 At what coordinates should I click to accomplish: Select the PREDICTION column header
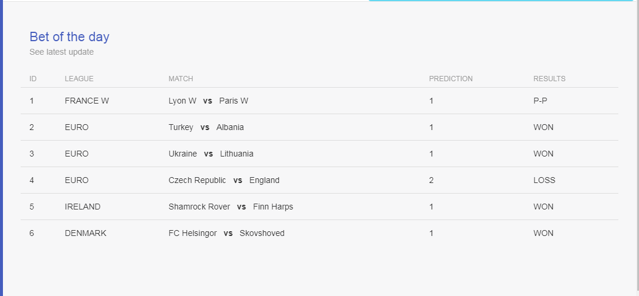[451, 79]
